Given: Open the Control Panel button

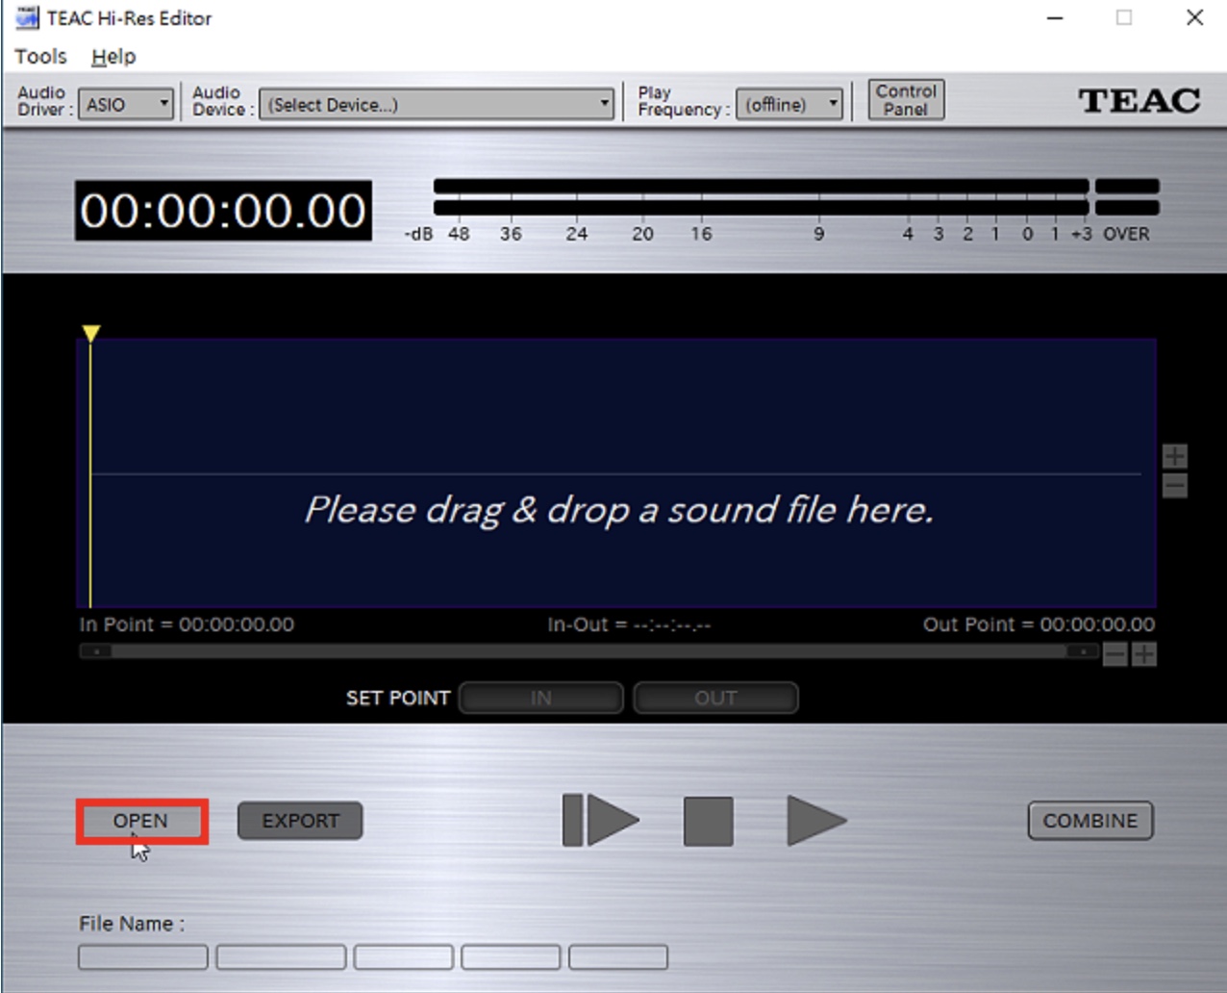Looking at the screenshot, I should 906,100.
